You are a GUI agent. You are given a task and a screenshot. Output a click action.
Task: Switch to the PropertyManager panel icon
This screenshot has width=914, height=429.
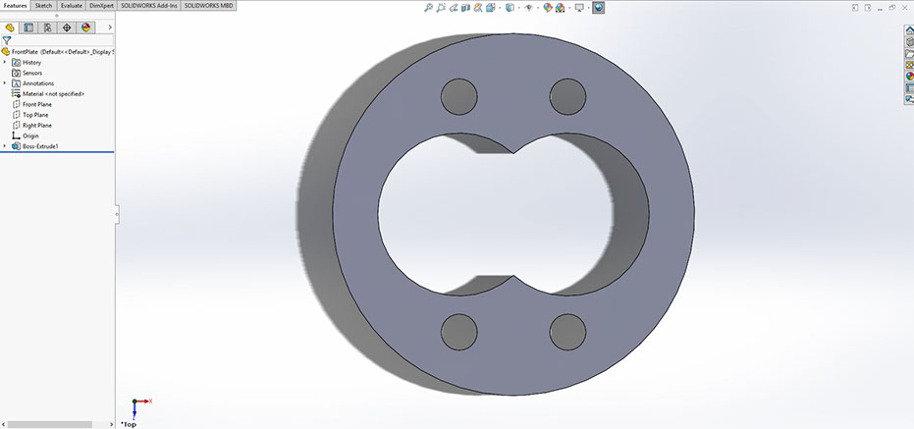[28, 27]
